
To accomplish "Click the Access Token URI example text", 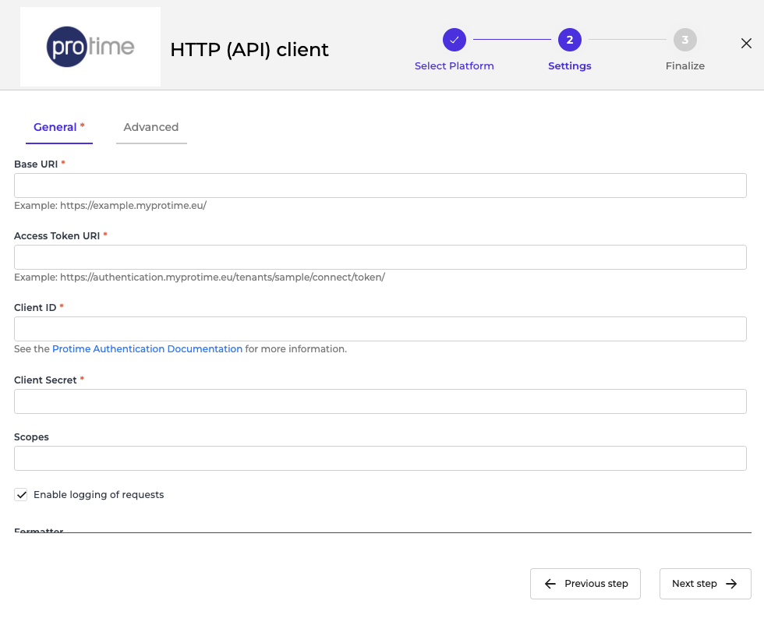I will point(200,277).
